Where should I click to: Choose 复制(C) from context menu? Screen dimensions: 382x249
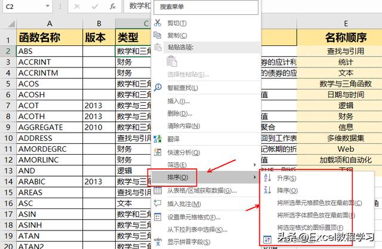click(x=177, y=36)
